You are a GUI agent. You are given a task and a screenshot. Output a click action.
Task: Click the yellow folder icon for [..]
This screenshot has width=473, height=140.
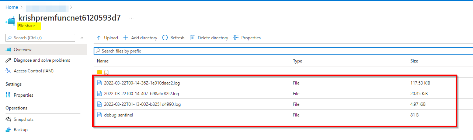click(x=99, y=72)
